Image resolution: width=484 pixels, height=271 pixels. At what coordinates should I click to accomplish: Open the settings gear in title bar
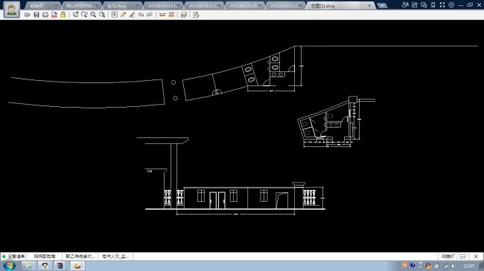point(451,5)
